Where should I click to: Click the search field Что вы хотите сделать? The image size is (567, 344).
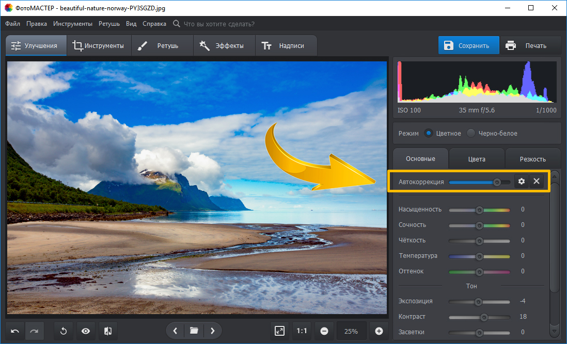coord(219,24)
